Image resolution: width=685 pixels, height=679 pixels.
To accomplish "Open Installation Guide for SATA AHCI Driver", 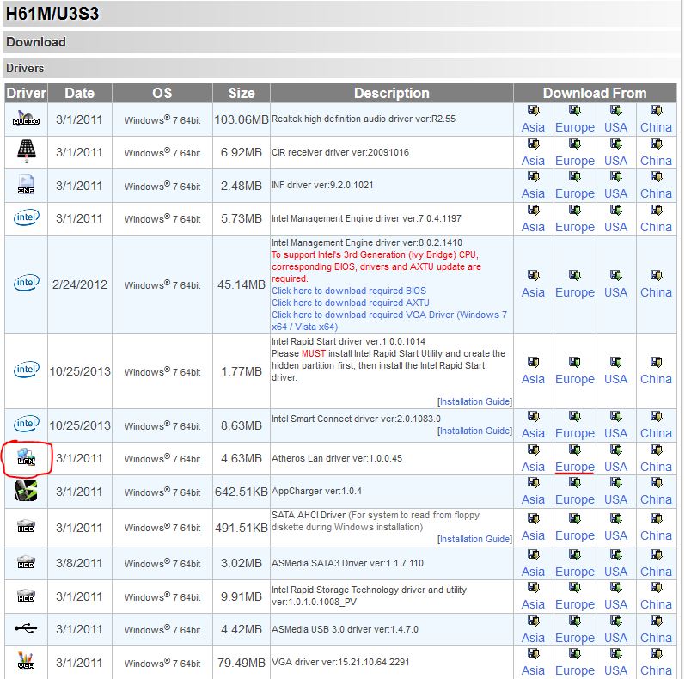I will click(475, 539).
